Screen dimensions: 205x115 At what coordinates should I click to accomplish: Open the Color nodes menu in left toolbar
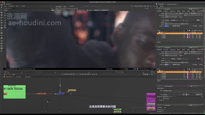(2, 15)
